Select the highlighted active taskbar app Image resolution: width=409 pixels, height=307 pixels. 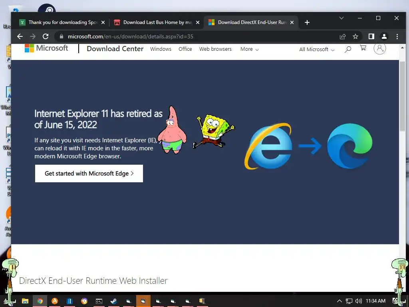click(x=143, y=301)
